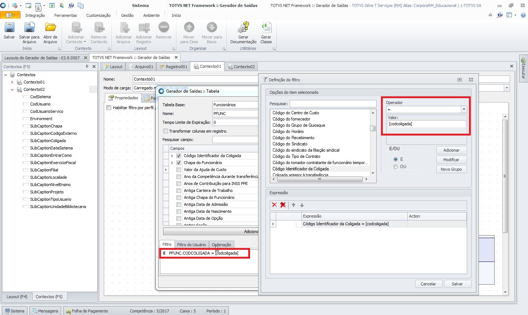This screenshot has width=528, height=315.
Task: Click the red X delete expression icon
Action: [x=274, y=205]
